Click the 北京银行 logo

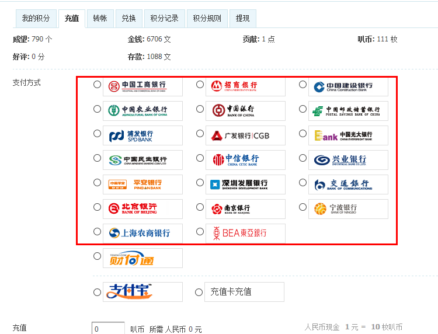coord(142,209)
